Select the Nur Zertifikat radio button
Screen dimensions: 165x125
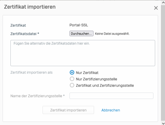[x=72, y=72]
